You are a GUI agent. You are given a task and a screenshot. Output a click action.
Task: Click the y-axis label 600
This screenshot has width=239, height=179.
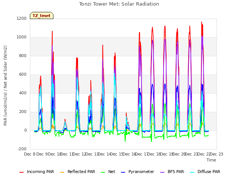(23, 75)
